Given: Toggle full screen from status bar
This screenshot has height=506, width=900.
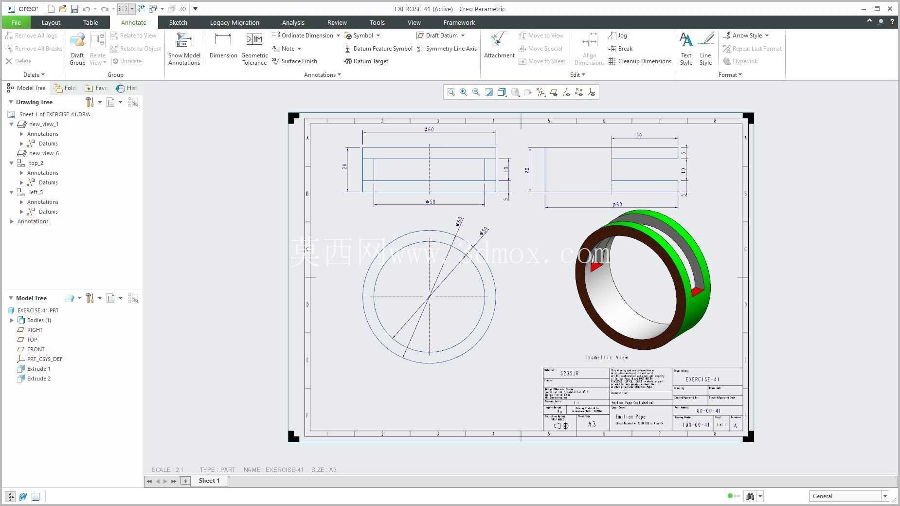Looking at the screenshot, I should coord(36,497).
